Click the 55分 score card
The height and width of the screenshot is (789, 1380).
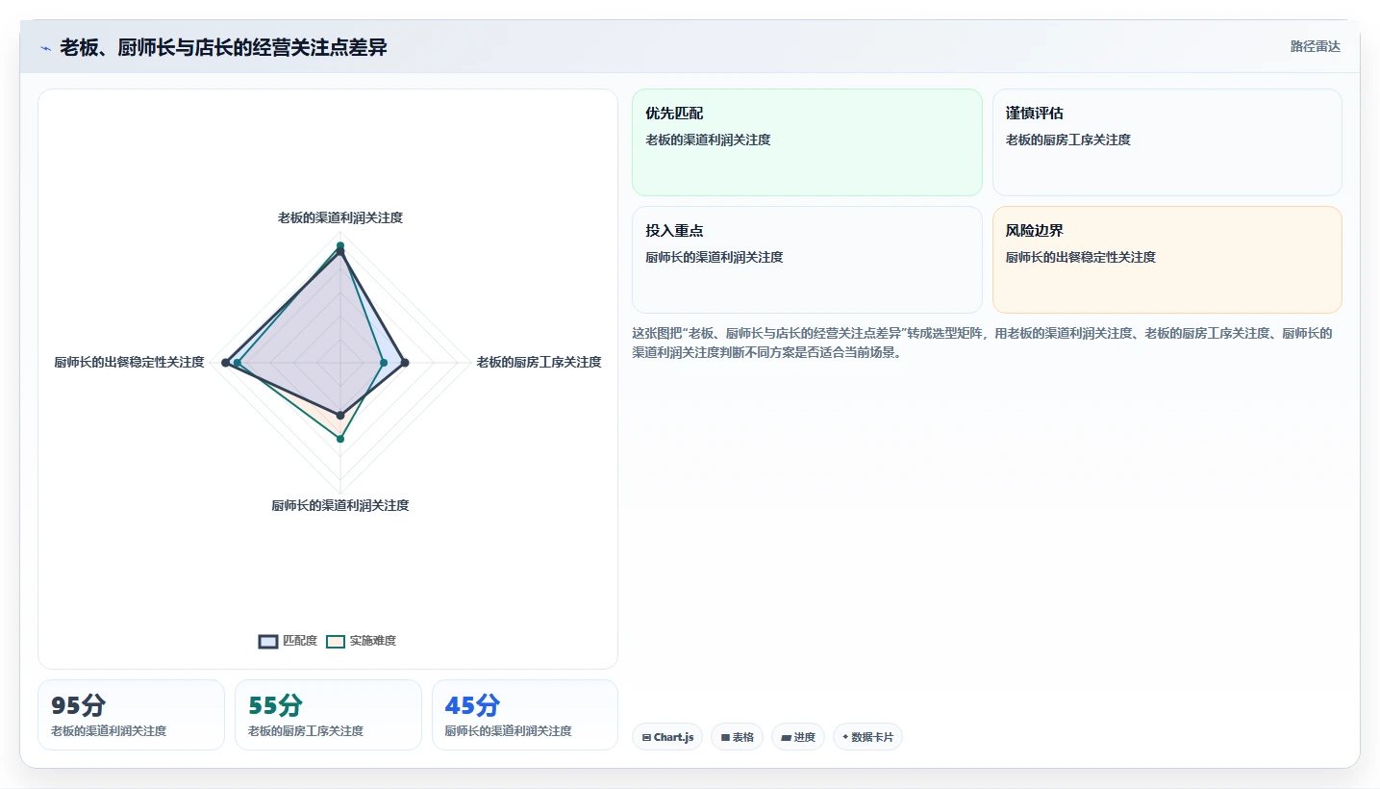click(x=328, y=715)
